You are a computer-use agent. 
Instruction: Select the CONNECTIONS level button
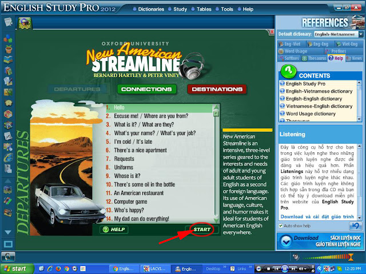[x=146, y=89]
